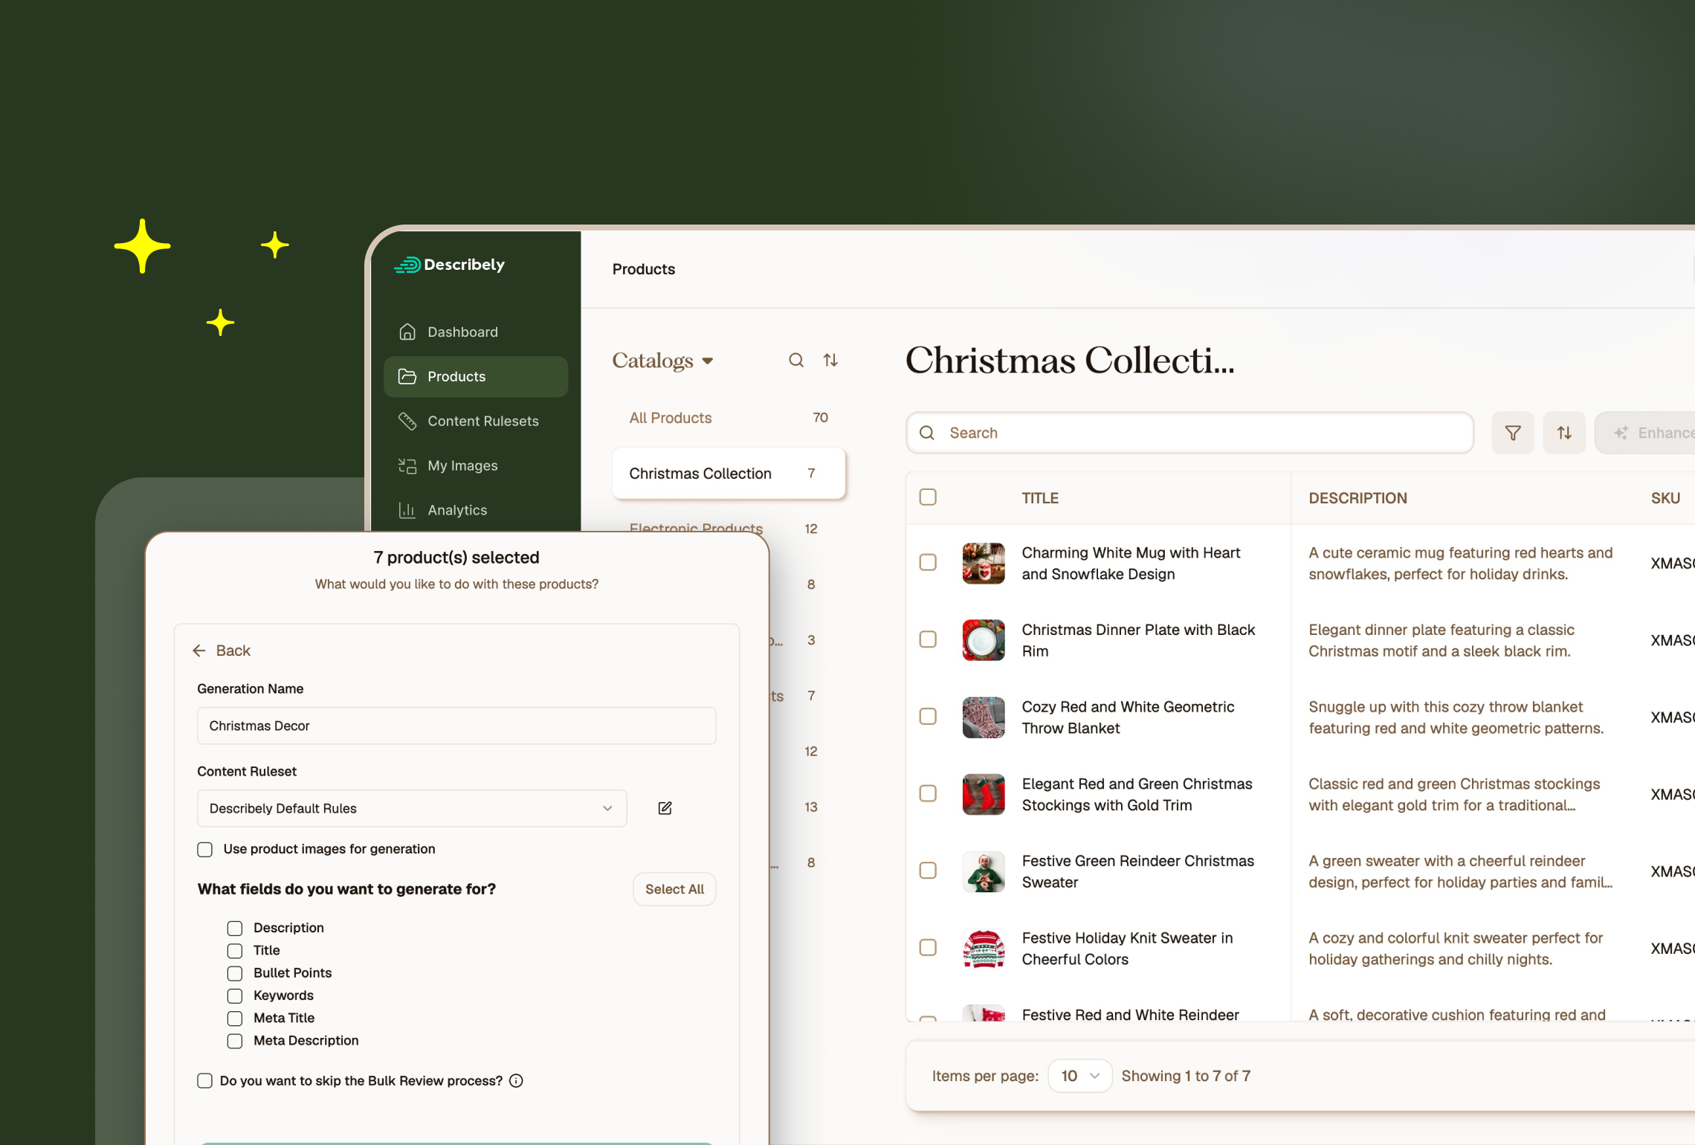The width and height of the screenshot is (1695, 1145).
Task: Click the catalogs search magnifier icon
Action: coord(796,361)
